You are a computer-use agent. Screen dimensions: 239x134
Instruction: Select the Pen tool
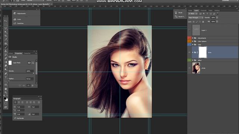tap(6, 74)
